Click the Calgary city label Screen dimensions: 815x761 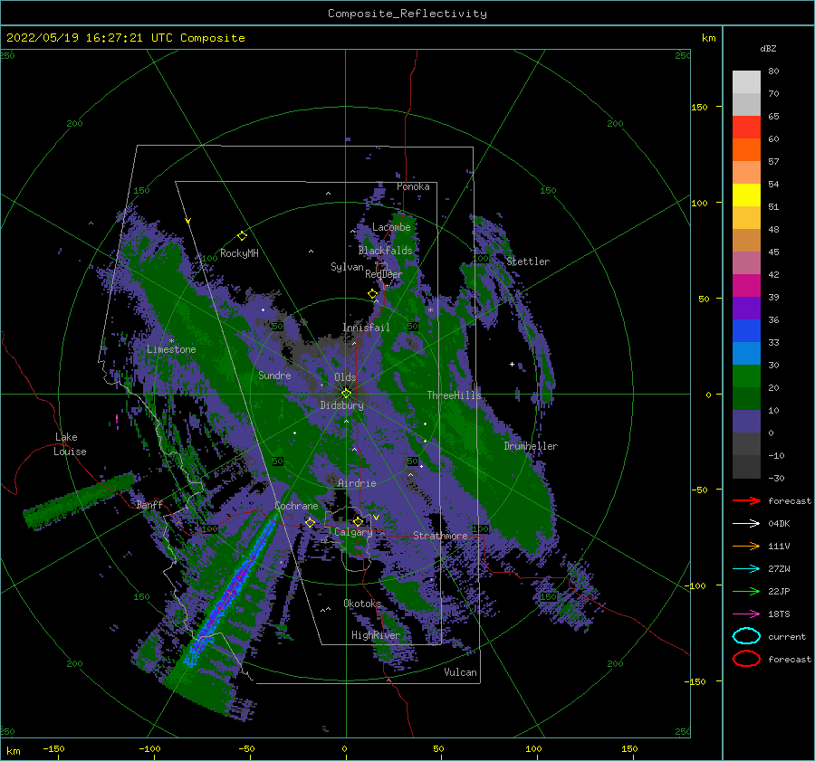tap(353, 532)
